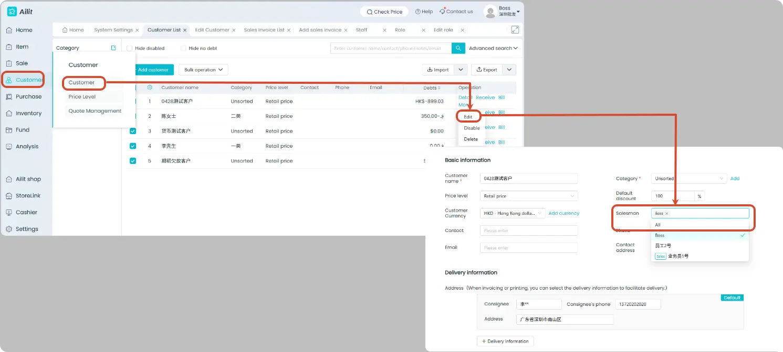The height and width of the screenshot is (352, 783).
Task: Select 业务员1号 in the Salesman list
Action: [x=700, y=256]
